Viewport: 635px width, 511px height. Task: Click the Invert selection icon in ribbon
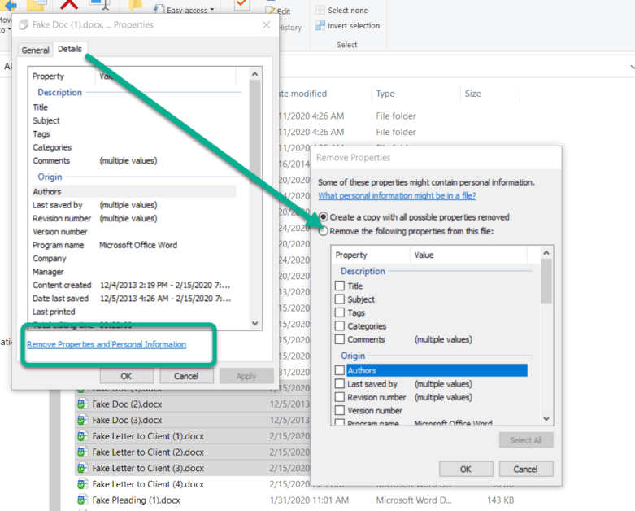pos(320,25)
